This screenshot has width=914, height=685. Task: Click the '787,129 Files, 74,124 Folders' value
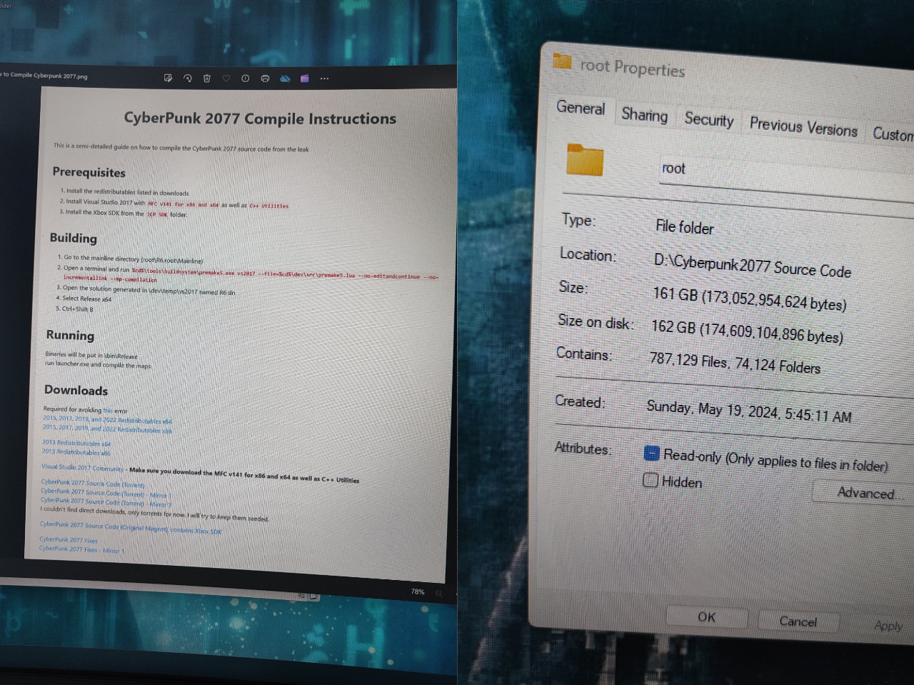coord(735,362)
